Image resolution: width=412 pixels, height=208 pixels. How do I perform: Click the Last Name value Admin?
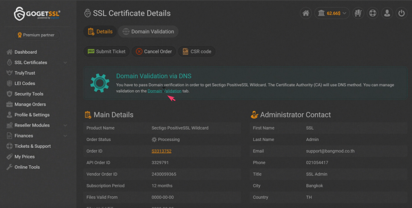[x=312, y=140]
